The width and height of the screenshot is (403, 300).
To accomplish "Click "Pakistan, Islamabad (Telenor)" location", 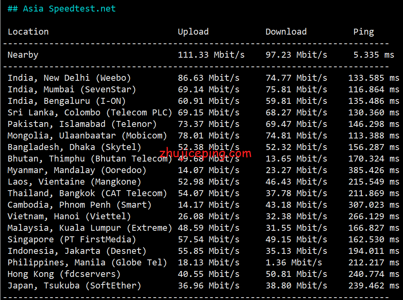I will [82, 124].
